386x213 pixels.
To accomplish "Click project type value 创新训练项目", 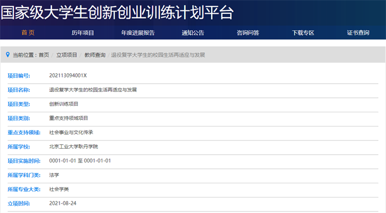I will click(64, 104).
